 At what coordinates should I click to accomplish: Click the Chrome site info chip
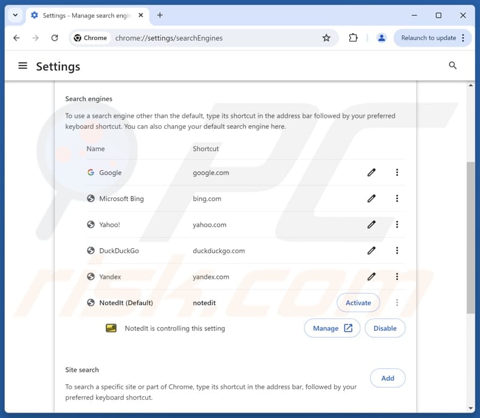91,38
